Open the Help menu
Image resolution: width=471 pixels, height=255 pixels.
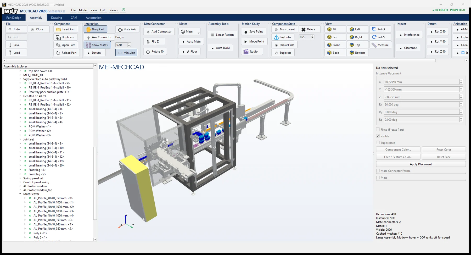(103, 10)
